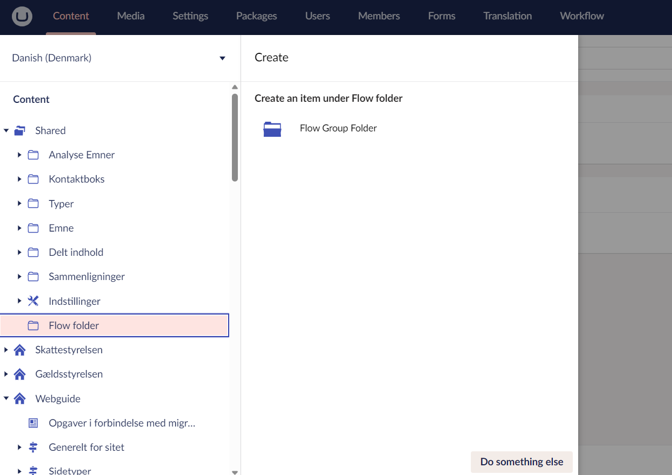Screen dimensions: 672x475
Task: Select Flow Group Folder to create it
Action: click(x=338, y=128)
